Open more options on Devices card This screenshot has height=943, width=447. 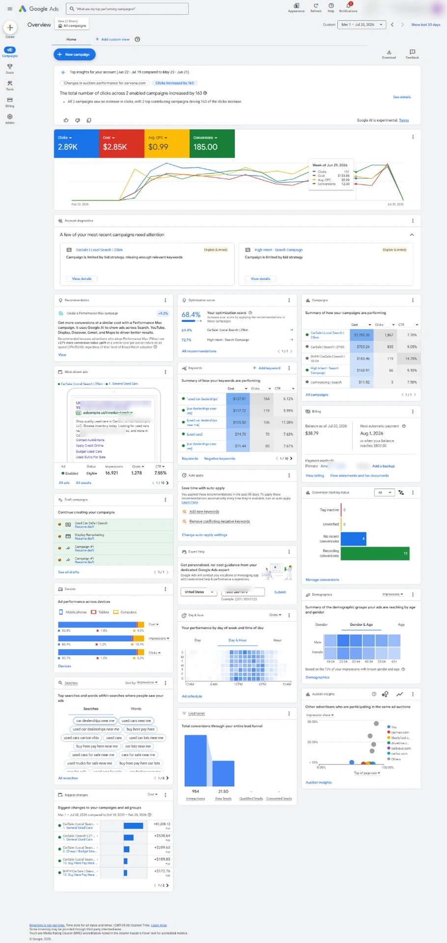(166, 589)
